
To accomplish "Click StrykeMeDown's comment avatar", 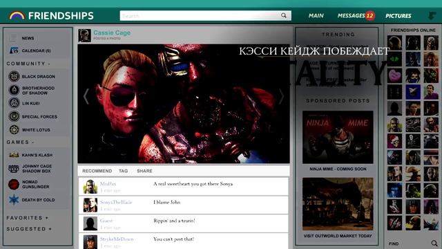I will pos(90,242).
